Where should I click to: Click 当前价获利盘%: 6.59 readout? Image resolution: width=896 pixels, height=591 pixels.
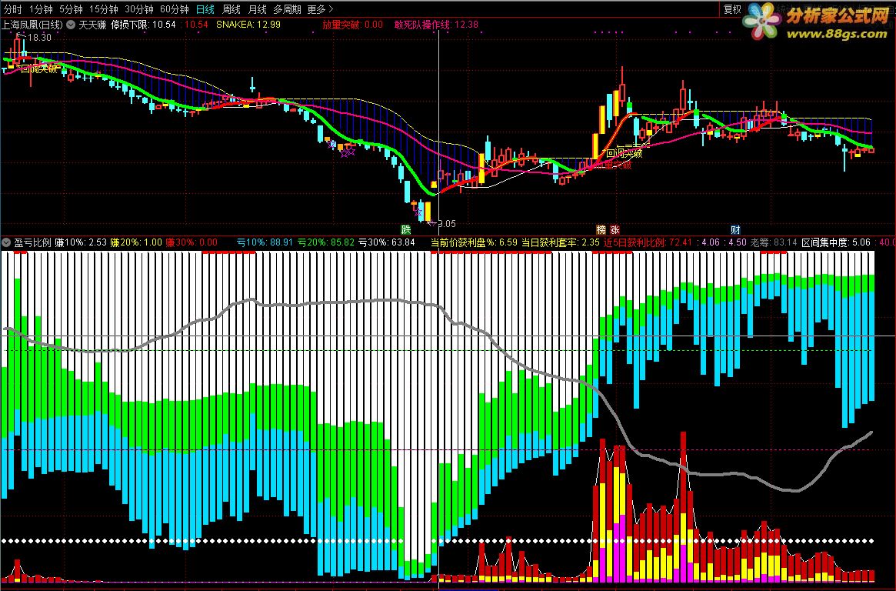(474, 242)
